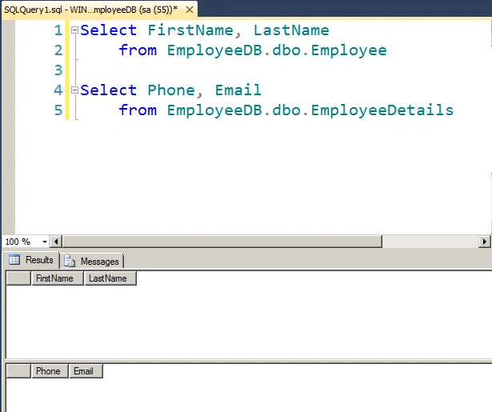This screenshot has height=412, width=492.
Task: Click on EmployeeDetails in line 5
Action: (x=382, y=110)
